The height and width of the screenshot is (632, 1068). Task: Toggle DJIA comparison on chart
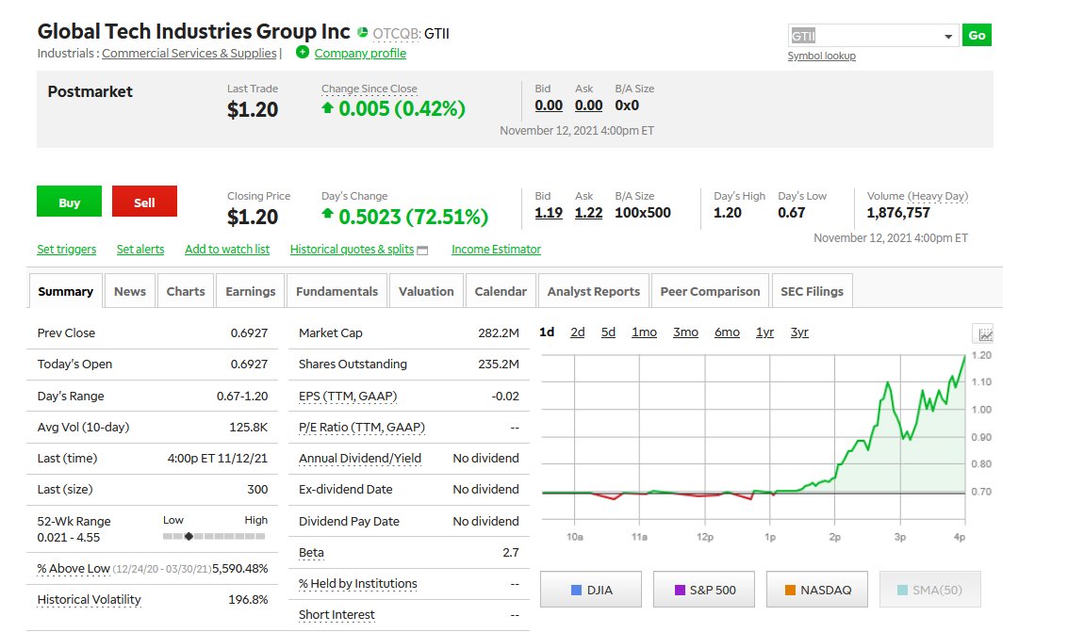[591, 589]
